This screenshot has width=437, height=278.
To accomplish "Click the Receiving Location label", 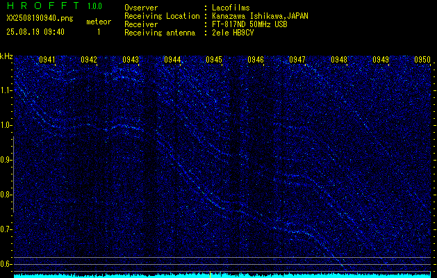I will [x=162, y=16].
